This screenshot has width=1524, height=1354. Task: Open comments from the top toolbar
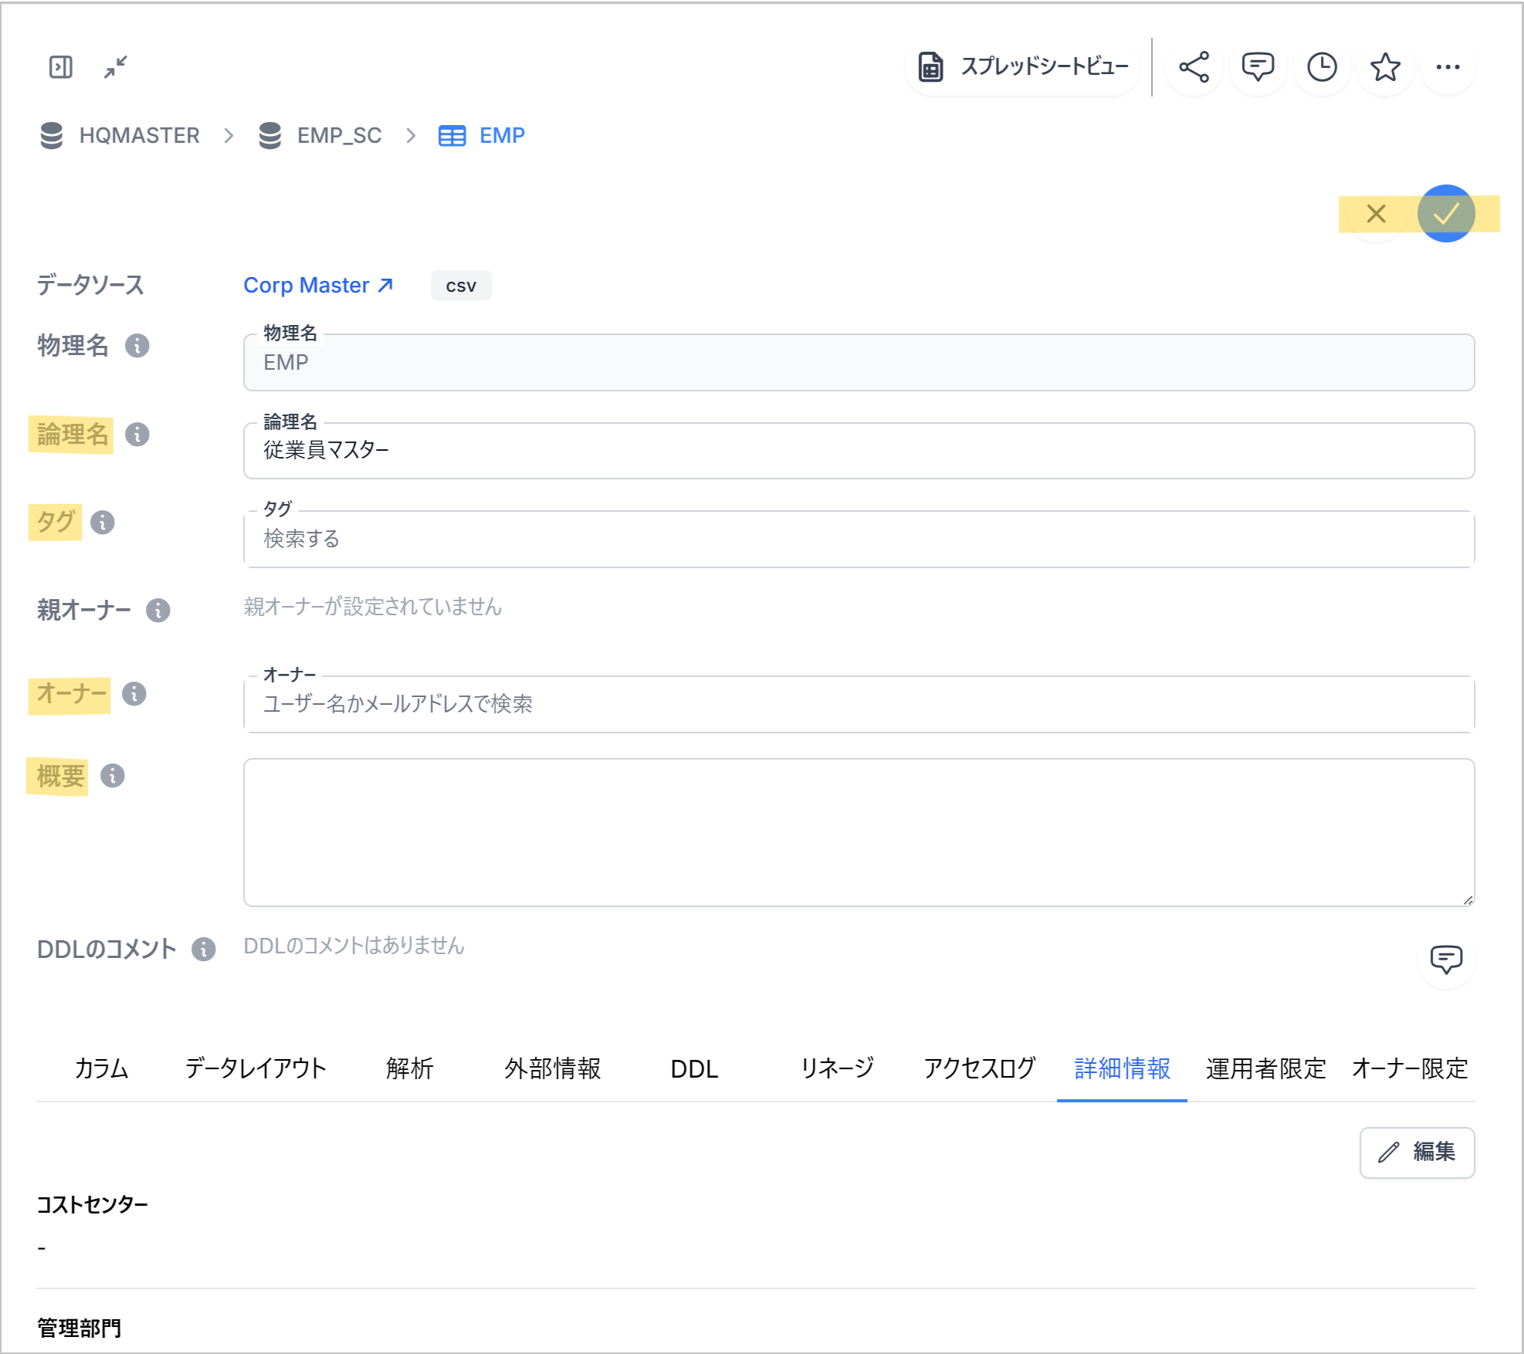pos(1258,67)
